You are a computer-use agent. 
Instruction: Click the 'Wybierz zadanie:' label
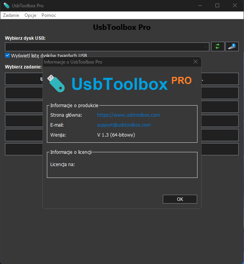pyautogui.click(x=23, y=67)
